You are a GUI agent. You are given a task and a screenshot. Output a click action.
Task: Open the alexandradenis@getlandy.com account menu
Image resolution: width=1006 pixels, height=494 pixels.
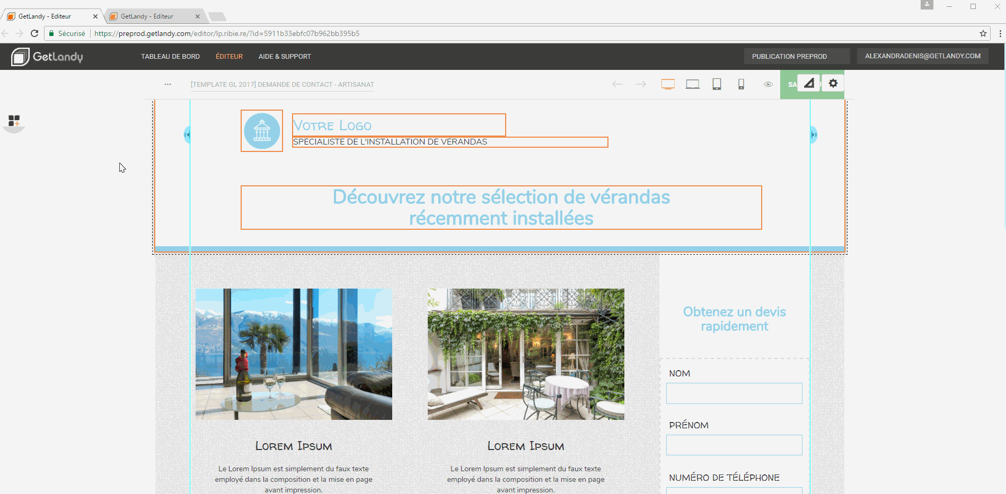pos(922,56)
